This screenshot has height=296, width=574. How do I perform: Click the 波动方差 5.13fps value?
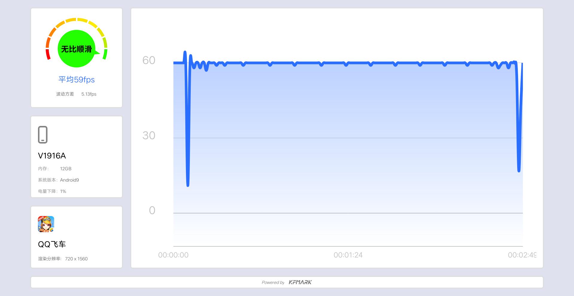click(89, 94)
